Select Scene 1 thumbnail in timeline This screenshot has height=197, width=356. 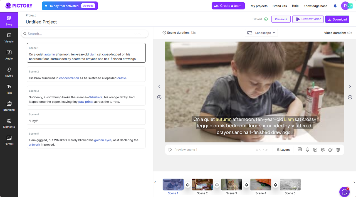click(x=173, y=184)
